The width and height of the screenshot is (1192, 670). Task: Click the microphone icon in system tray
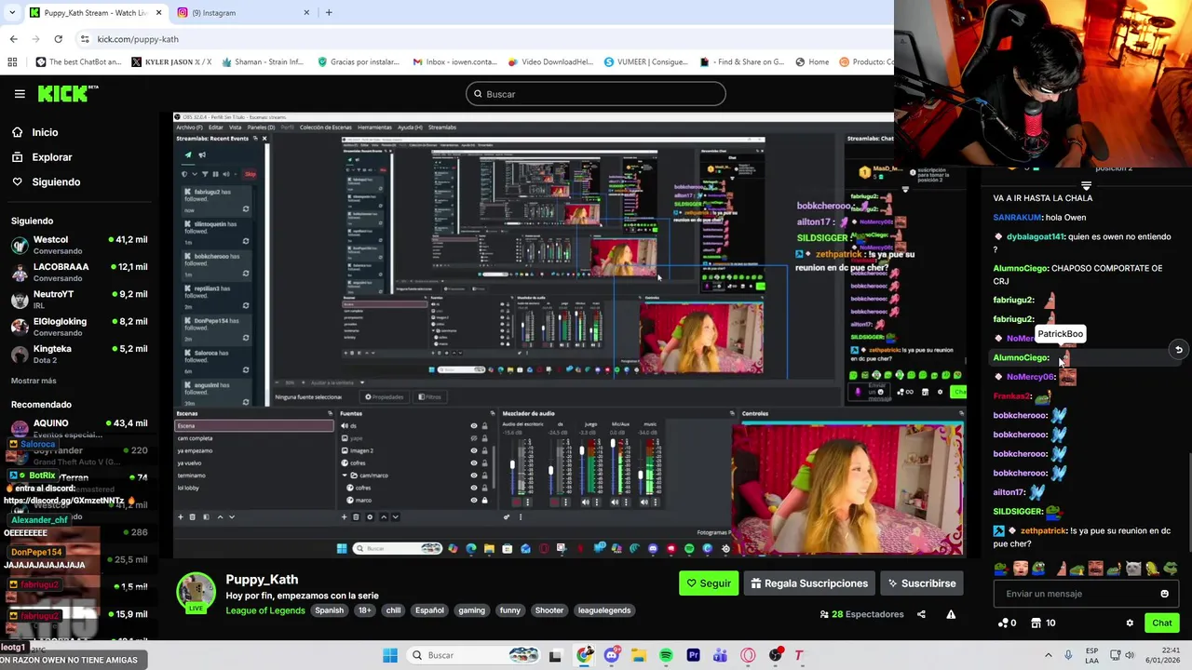1068,655
